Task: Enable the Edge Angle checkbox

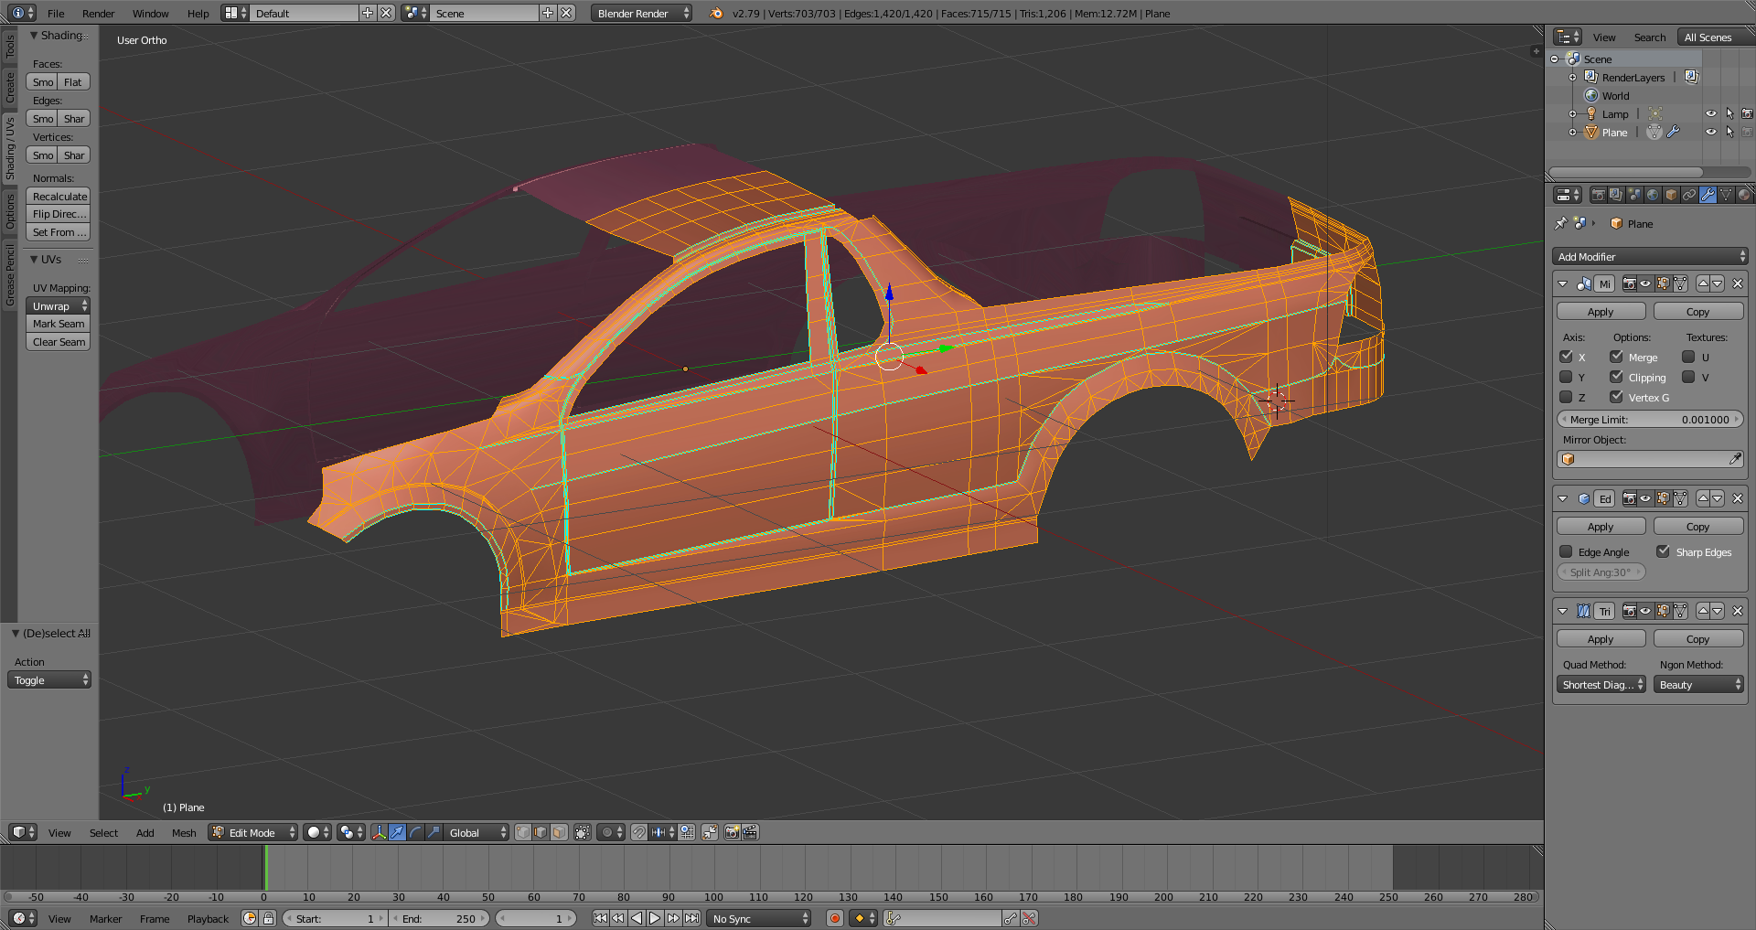Action: click(1566, 551)
